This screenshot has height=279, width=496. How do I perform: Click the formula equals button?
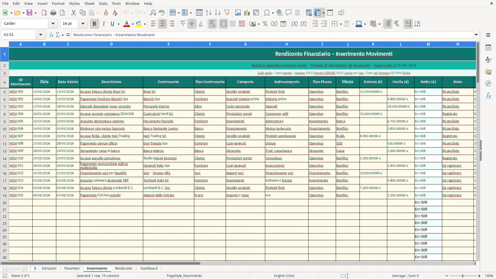click(68, 35)
